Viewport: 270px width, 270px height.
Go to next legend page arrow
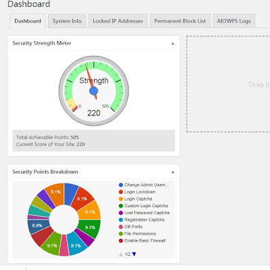[x=135, y=254]
